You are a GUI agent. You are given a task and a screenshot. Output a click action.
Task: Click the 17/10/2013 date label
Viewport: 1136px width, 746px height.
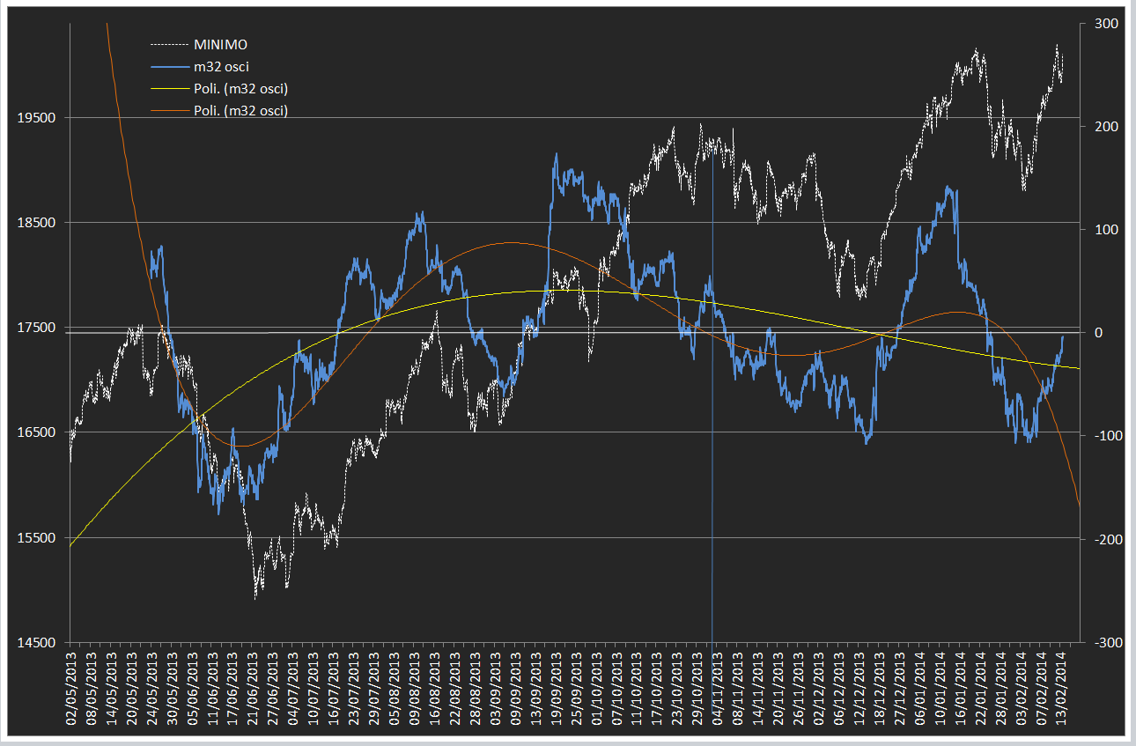coord(657,689)
